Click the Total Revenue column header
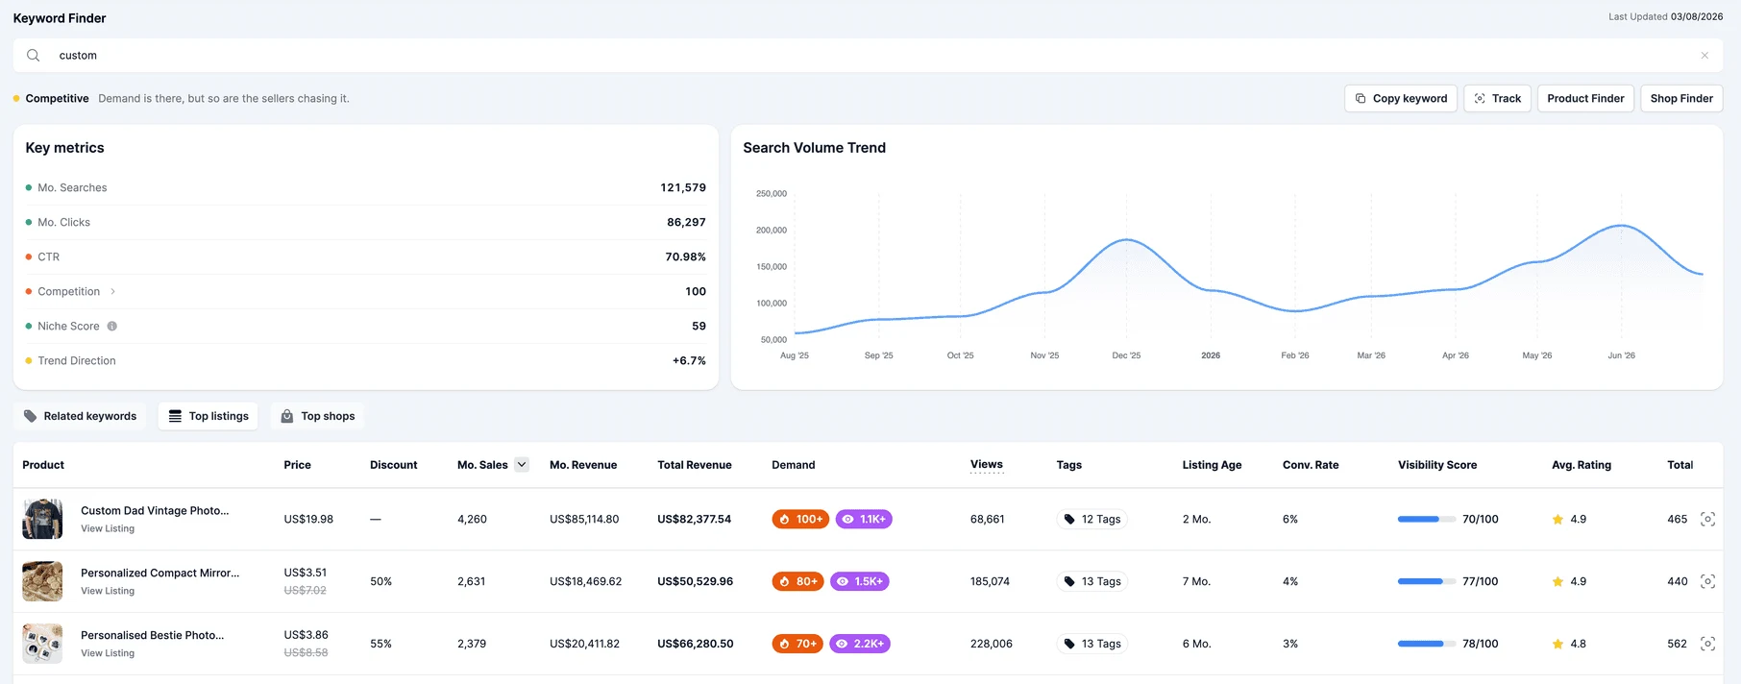 coord(695,465)
